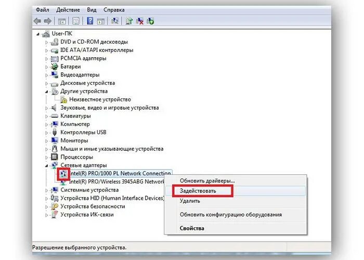Click the show console tree toolbar icon
The width and height of the screenshot is (364, 260).
[62, 21]
